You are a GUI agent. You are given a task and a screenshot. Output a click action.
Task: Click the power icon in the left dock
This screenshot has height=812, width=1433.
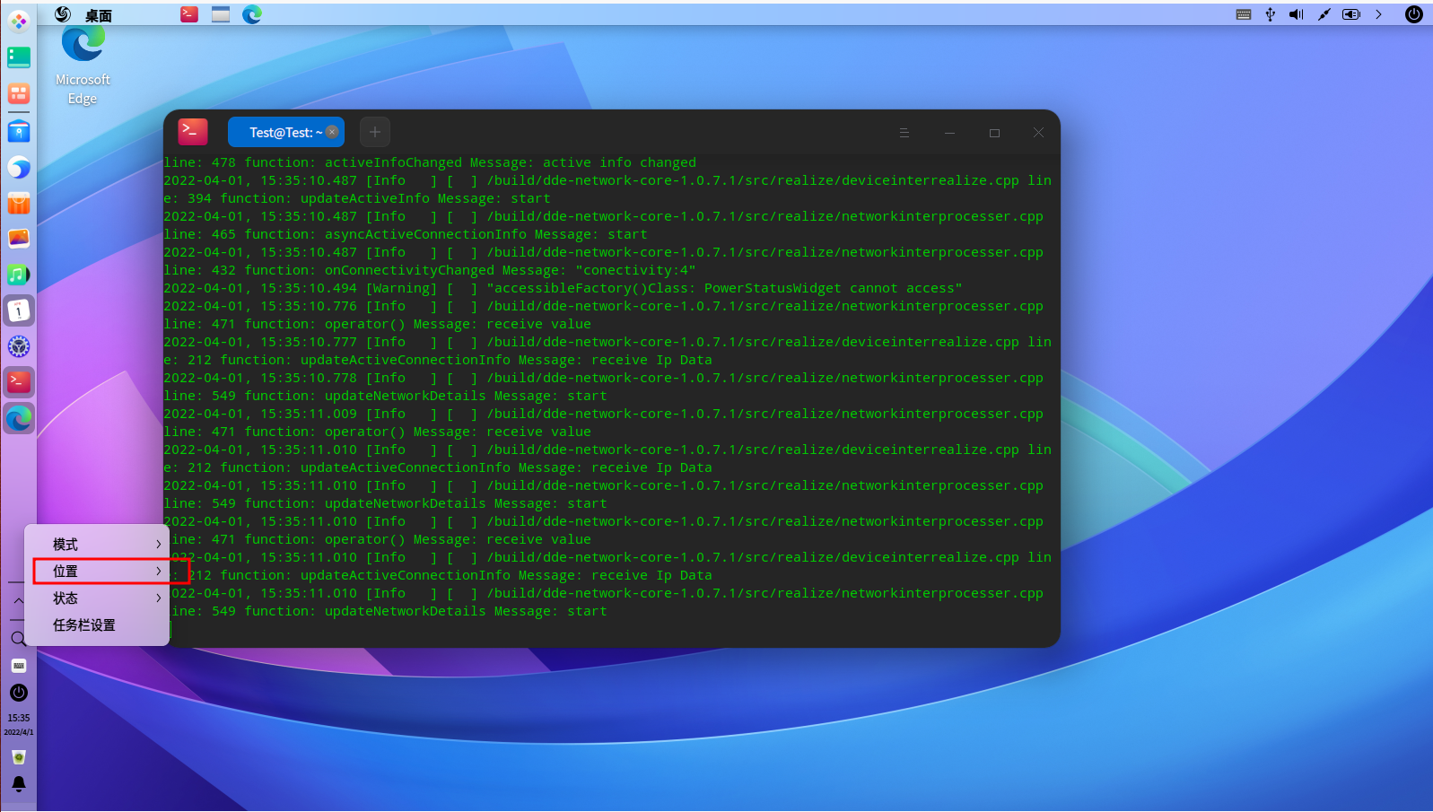pos(19,693)
